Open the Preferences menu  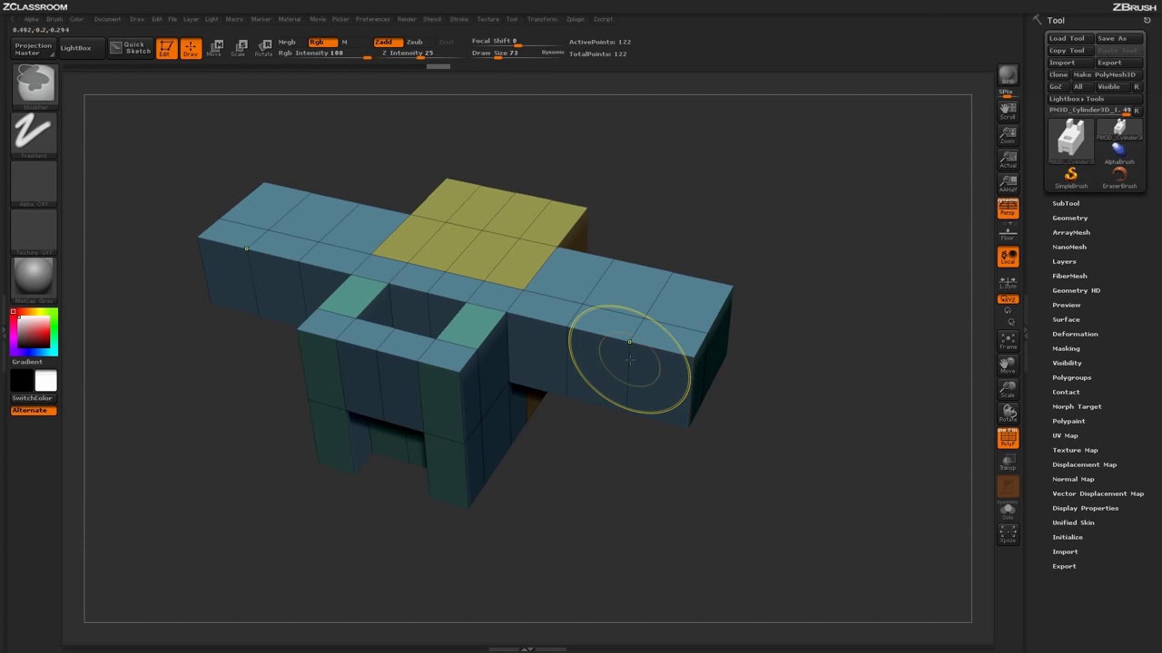[372, 19]
